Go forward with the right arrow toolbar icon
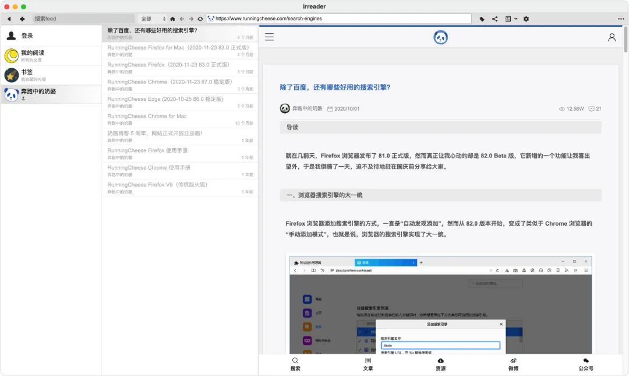Image resolution: width=629 pixels, height=376 pixels. (191, 19)
